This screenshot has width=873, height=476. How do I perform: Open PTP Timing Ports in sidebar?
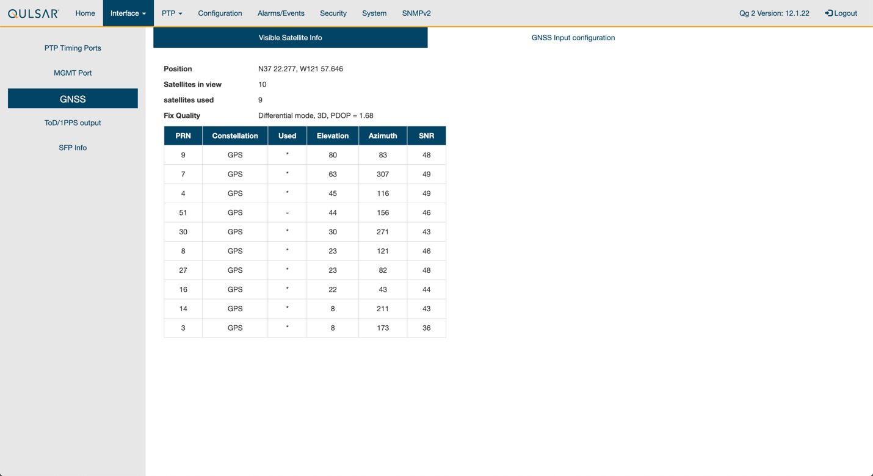[x=73, y=48]
